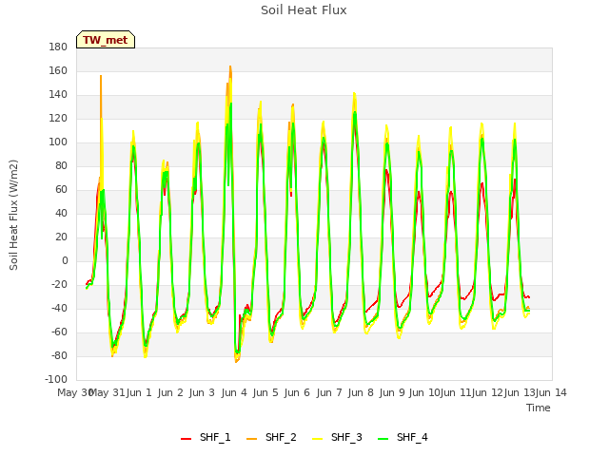Click the 140 y-axis tick label

[58, 94]
